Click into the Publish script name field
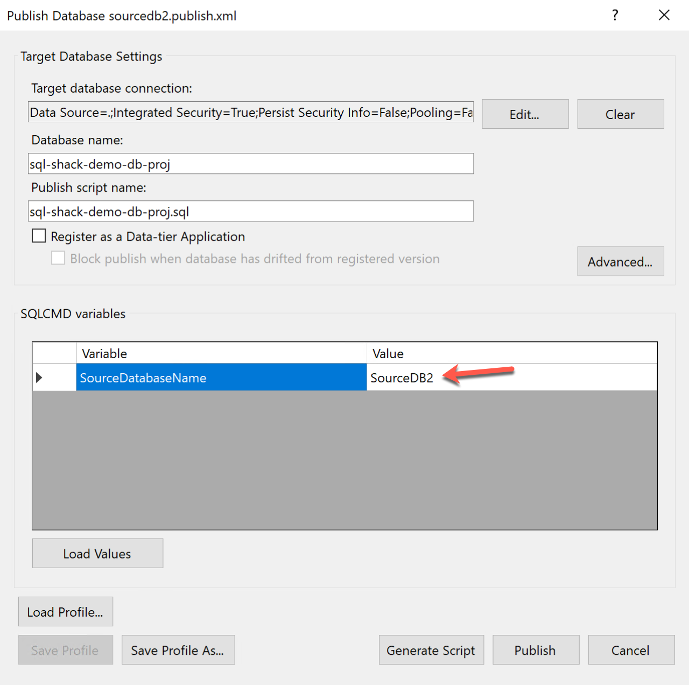Screen dimensions: 689x685 pyautogui.click(x=250, y=211)
